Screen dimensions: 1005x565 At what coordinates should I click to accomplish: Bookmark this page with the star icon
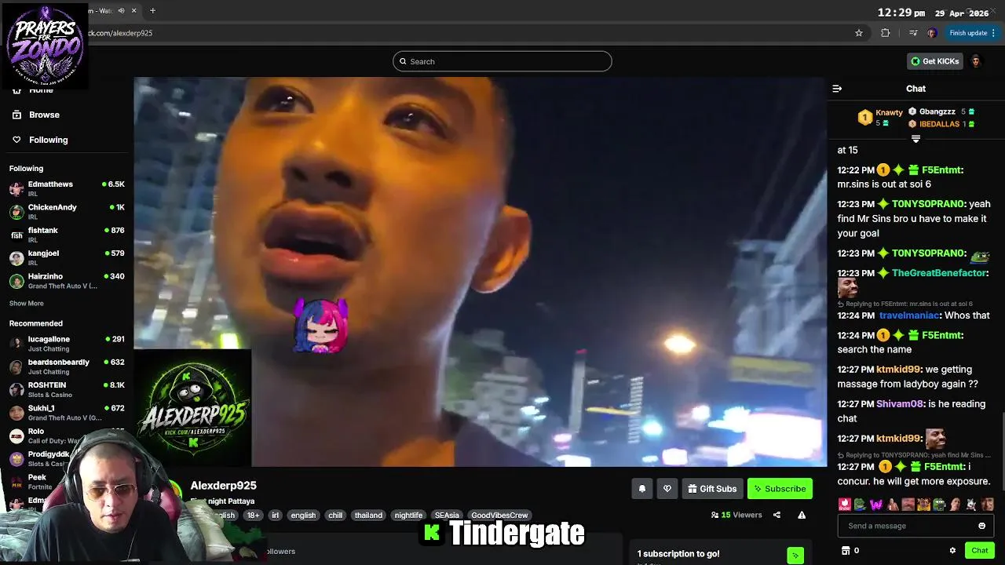859,33
